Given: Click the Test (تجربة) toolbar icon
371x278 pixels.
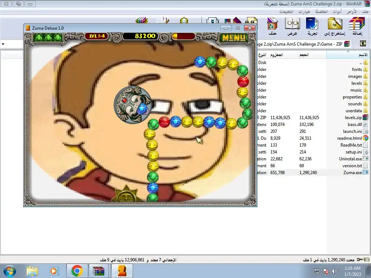Looking at the screenshot, I should 312,26.
